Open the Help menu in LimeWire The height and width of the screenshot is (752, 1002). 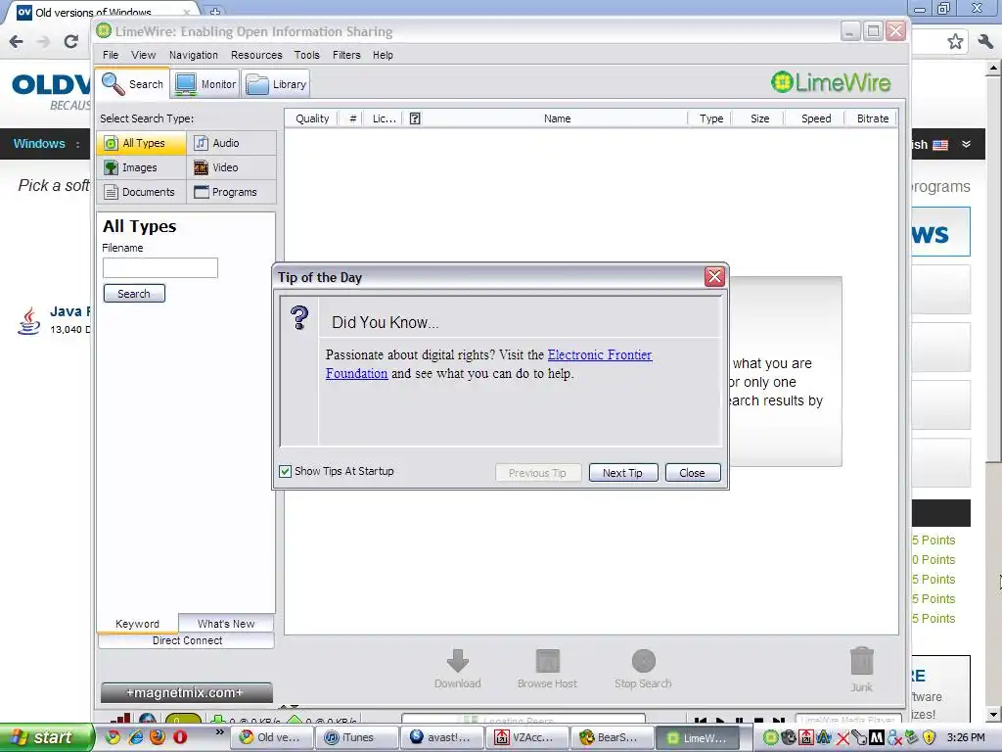click(x=383, y=55)
